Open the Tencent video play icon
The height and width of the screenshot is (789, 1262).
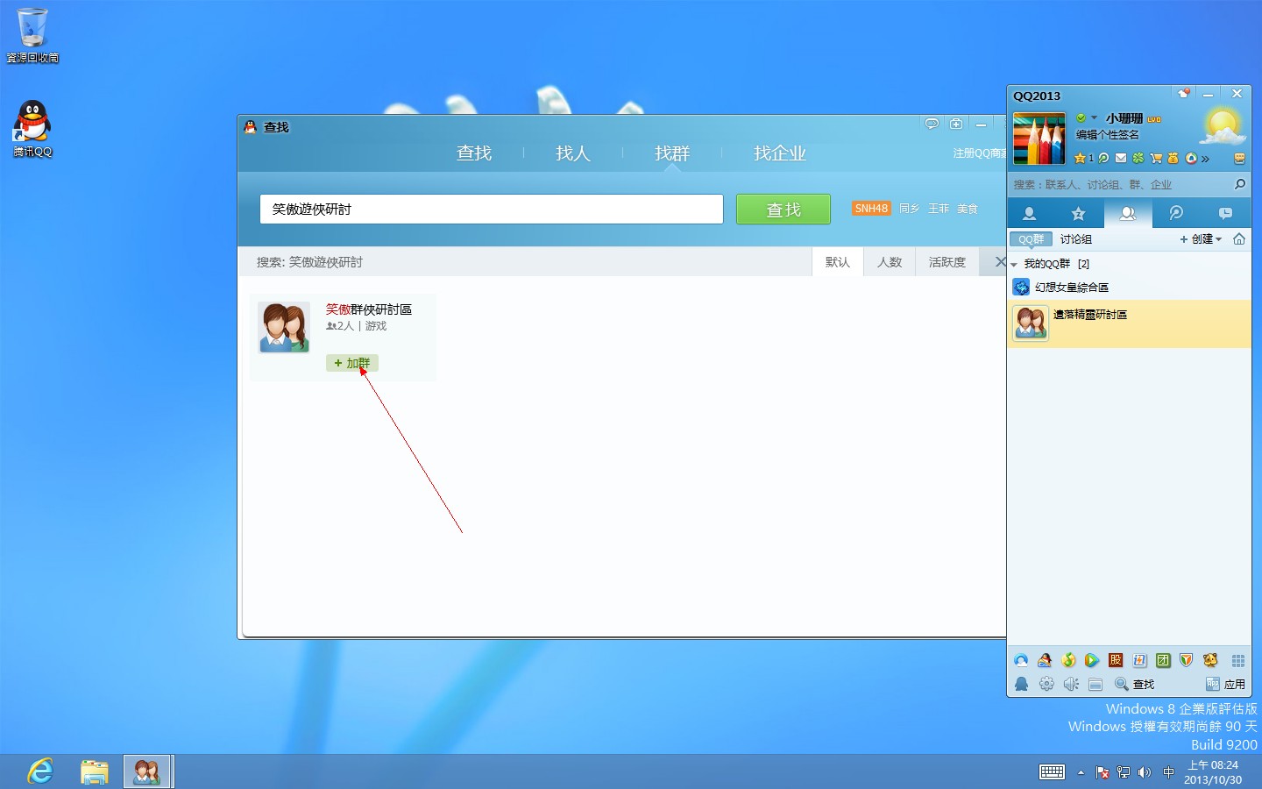pyautogui.click(x=1091, y=660)
